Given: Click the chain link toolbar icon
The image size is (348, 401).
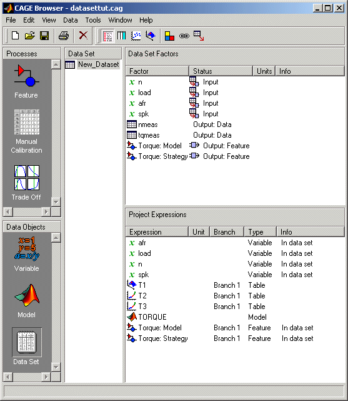Looking at the screenshot, I should [184, 36].
